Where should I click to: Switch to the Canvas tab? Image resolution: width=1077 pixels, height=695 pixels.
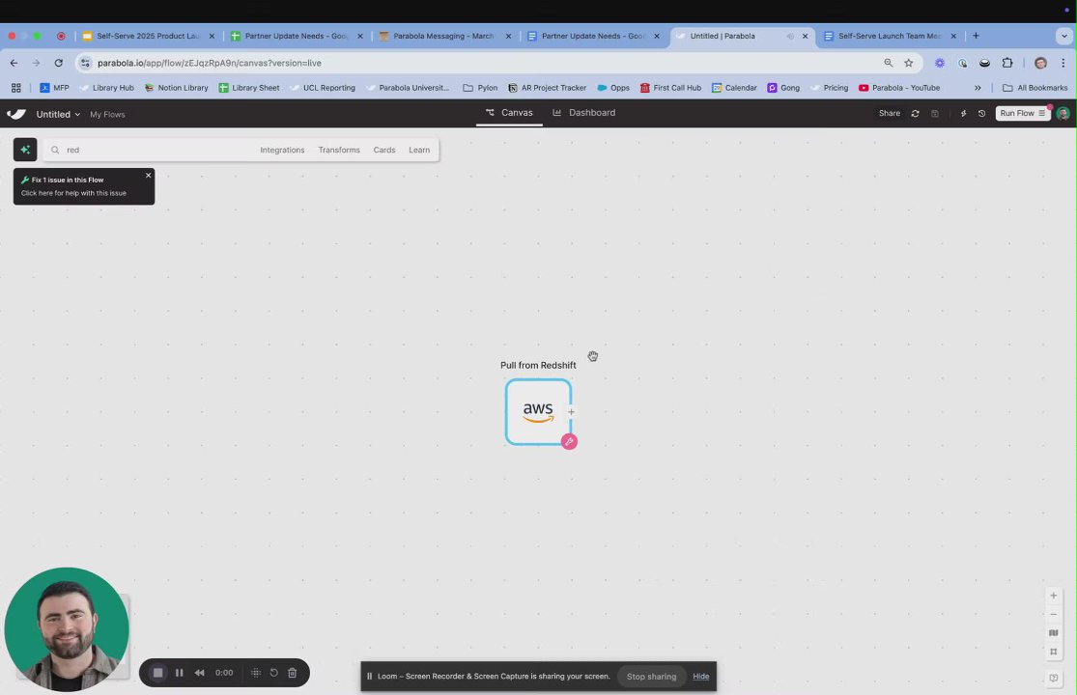coord(509,113)
